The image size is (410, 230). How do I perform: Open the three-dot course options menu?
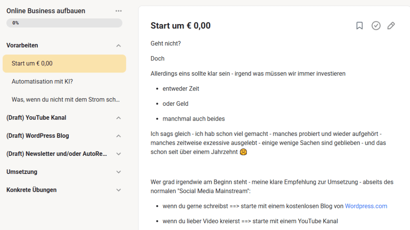(118, 11)
